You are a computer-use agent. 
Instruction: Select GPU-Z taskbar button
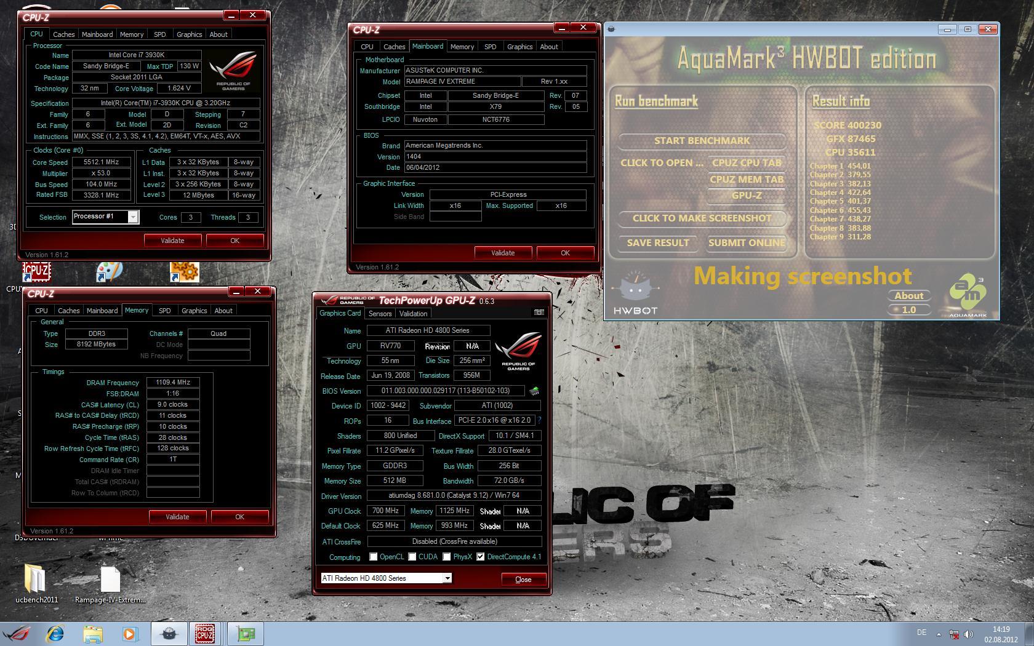point(246,634)
